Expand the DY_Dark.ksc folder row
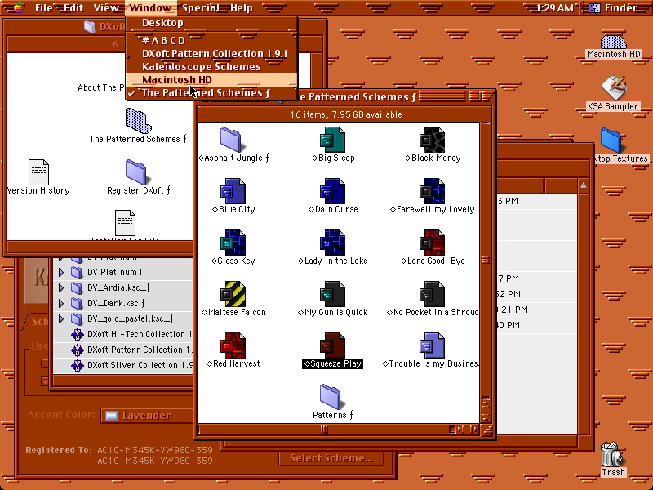 tap(60, 303)
